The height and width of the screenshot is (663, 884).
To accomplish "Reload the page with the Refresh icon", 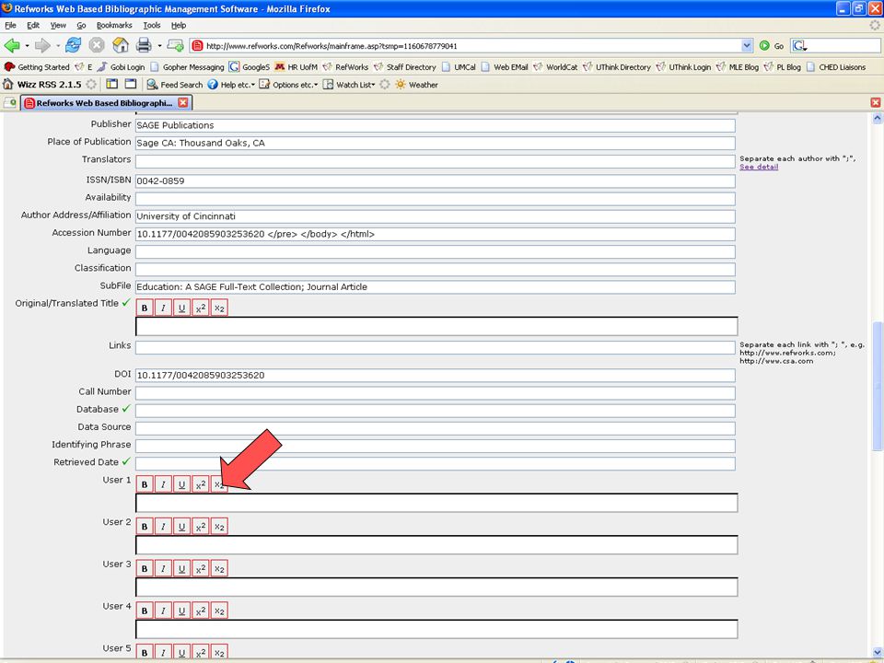I will [x=74, y=45].
